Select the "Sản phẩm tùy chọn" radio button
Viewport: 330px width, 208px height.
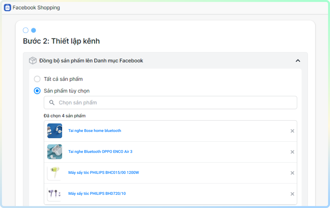[37, 91]
